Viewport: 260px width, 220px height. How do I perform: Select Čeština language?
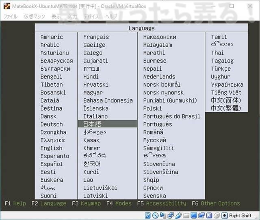tap(52, 108)
